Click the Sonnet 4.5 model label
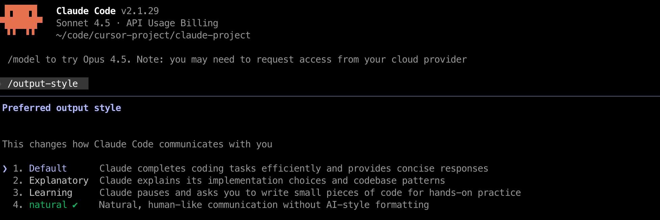This screenshot has height=220, width=660. (83, 23)
